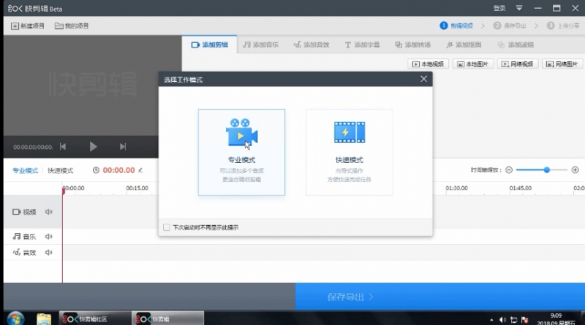The height and width of the screenshot is (325, 585).
Task: Click the red 00:00.00 timecode
Action: coord(118,170)
